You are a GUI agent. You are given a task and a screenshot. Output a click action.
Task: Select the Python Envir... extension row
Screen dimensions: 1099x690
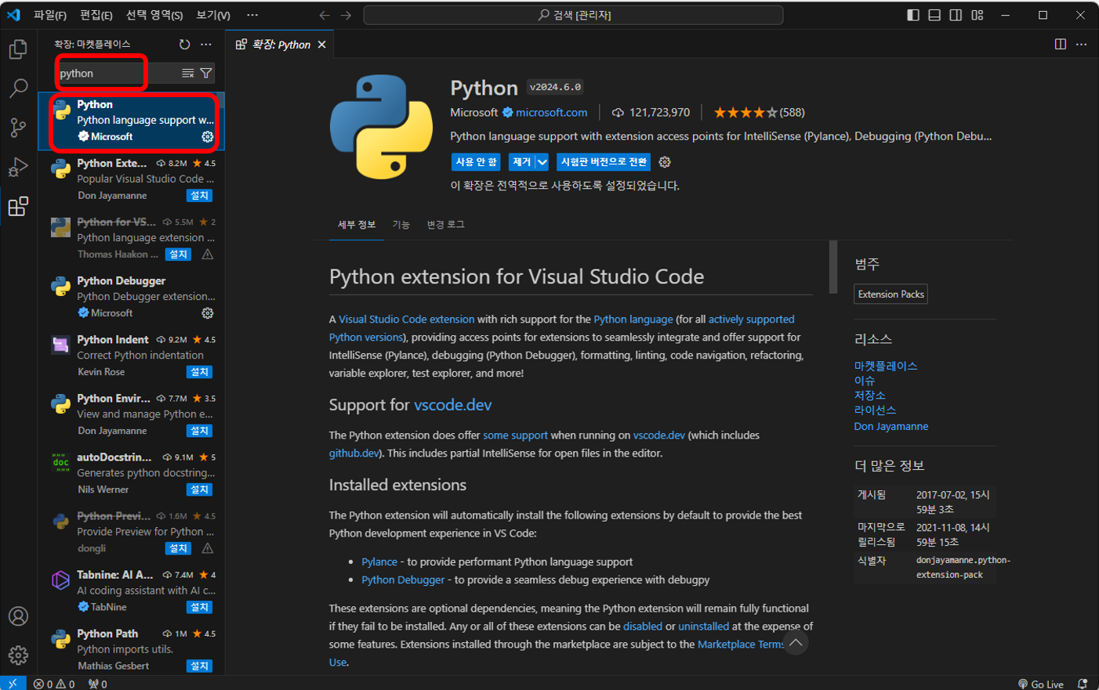(132, 414)
